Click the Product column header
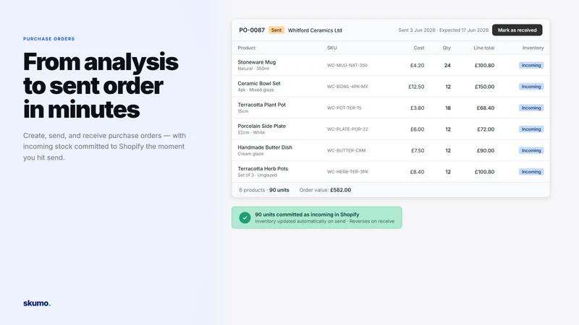This screenshot has width=579, height=325. coord(246,48)
